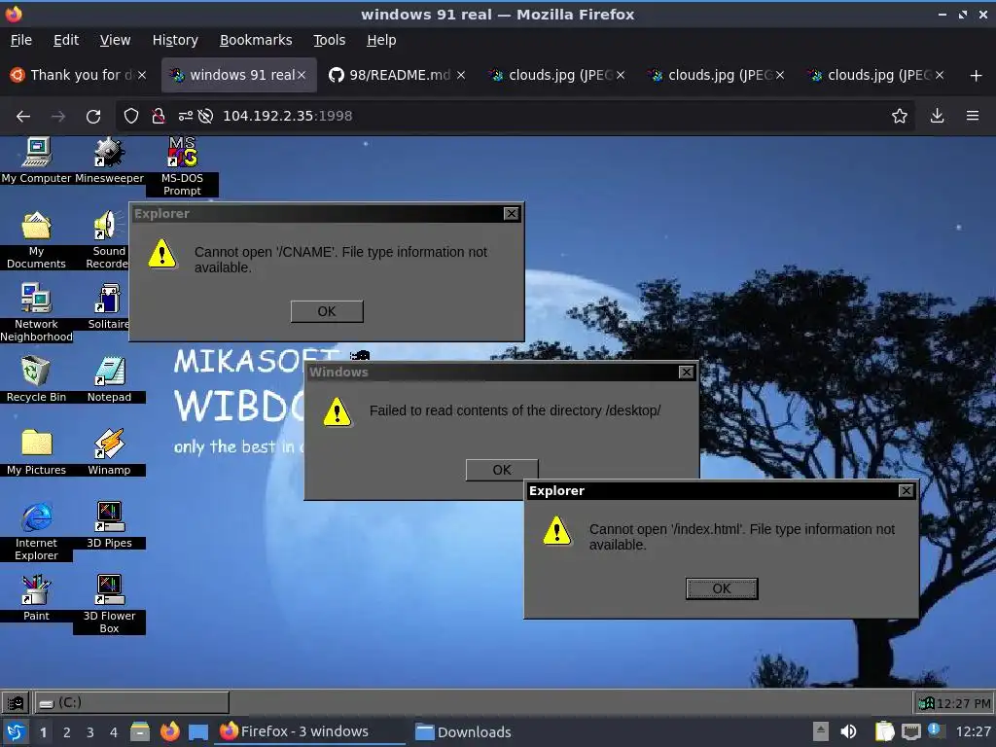Click OK in the '/index.html' Explorer dialog
The image size is (996, 747).
(x=722, y=588)
